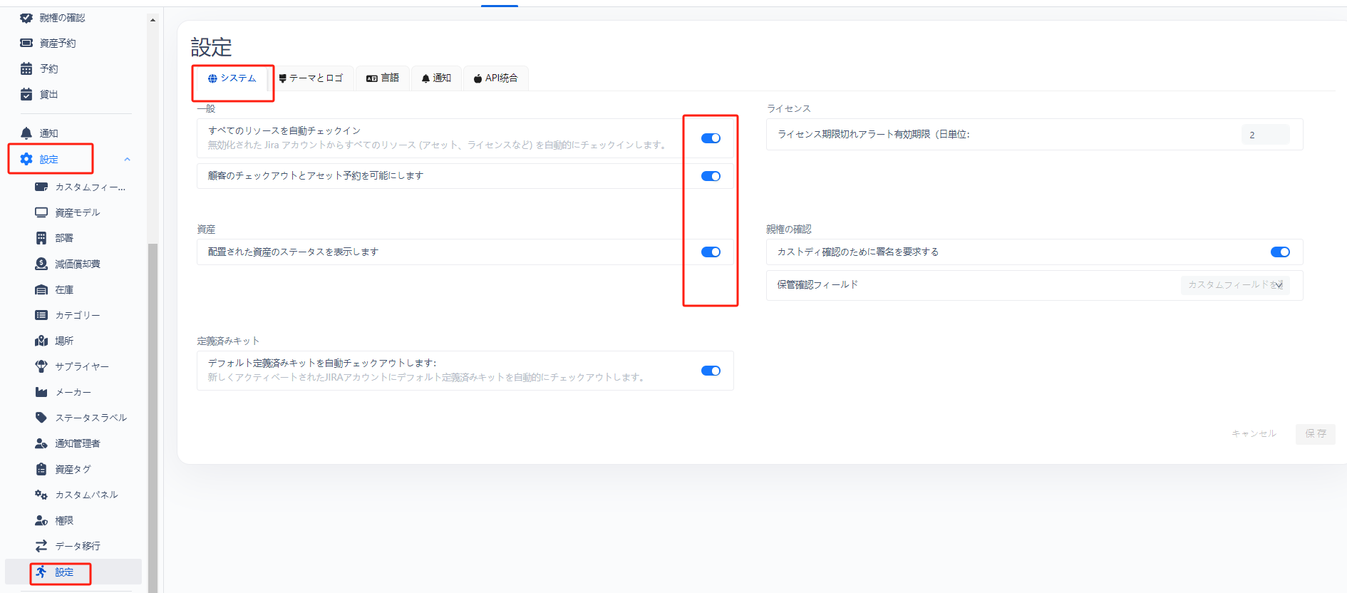This screenshot has width=1347, height=593.
Task: Click the license expiry alert days field
Action: tap(1265, 135)
